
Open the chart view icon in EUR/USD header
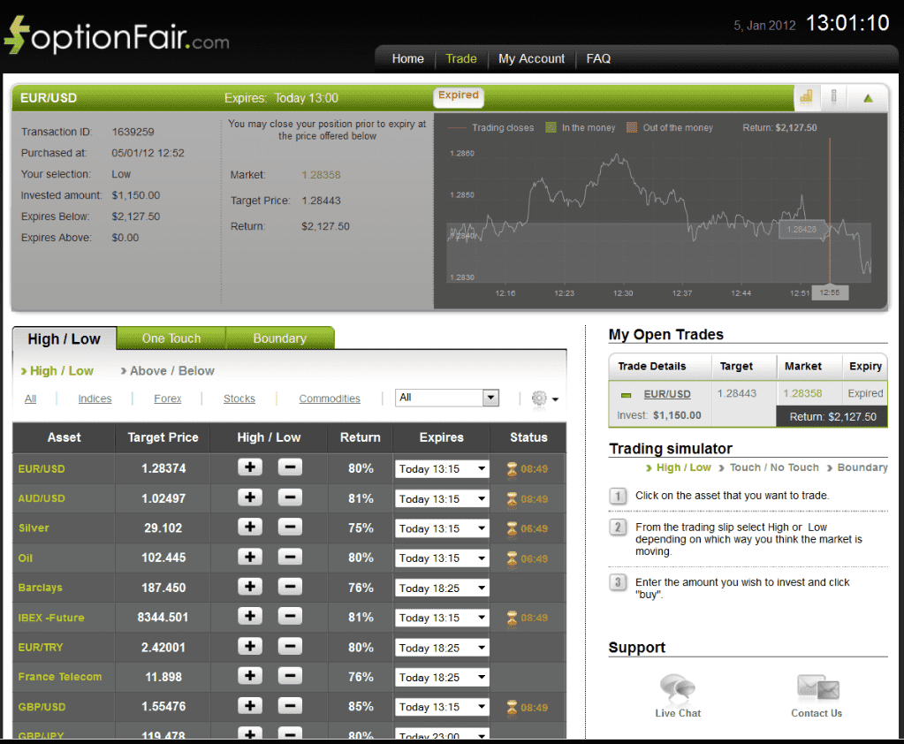pos(806,97)
